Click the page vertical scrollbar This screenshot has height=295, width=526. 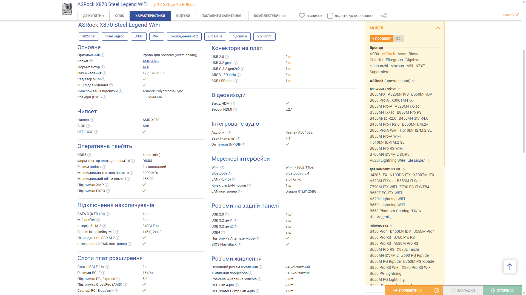(524, 101)
